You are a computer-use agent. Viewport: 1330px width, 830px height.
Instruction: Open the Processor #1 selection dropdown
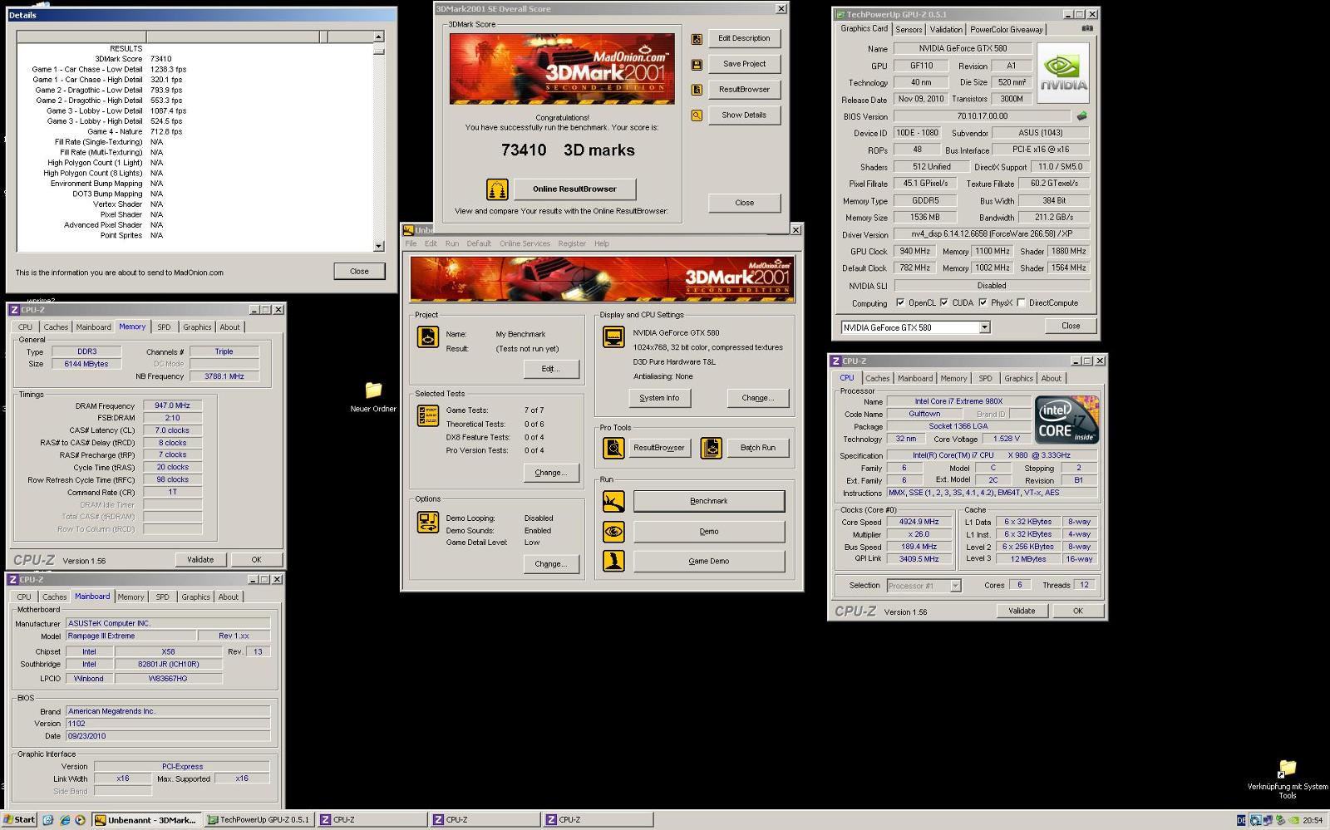[x=955, y=586]
